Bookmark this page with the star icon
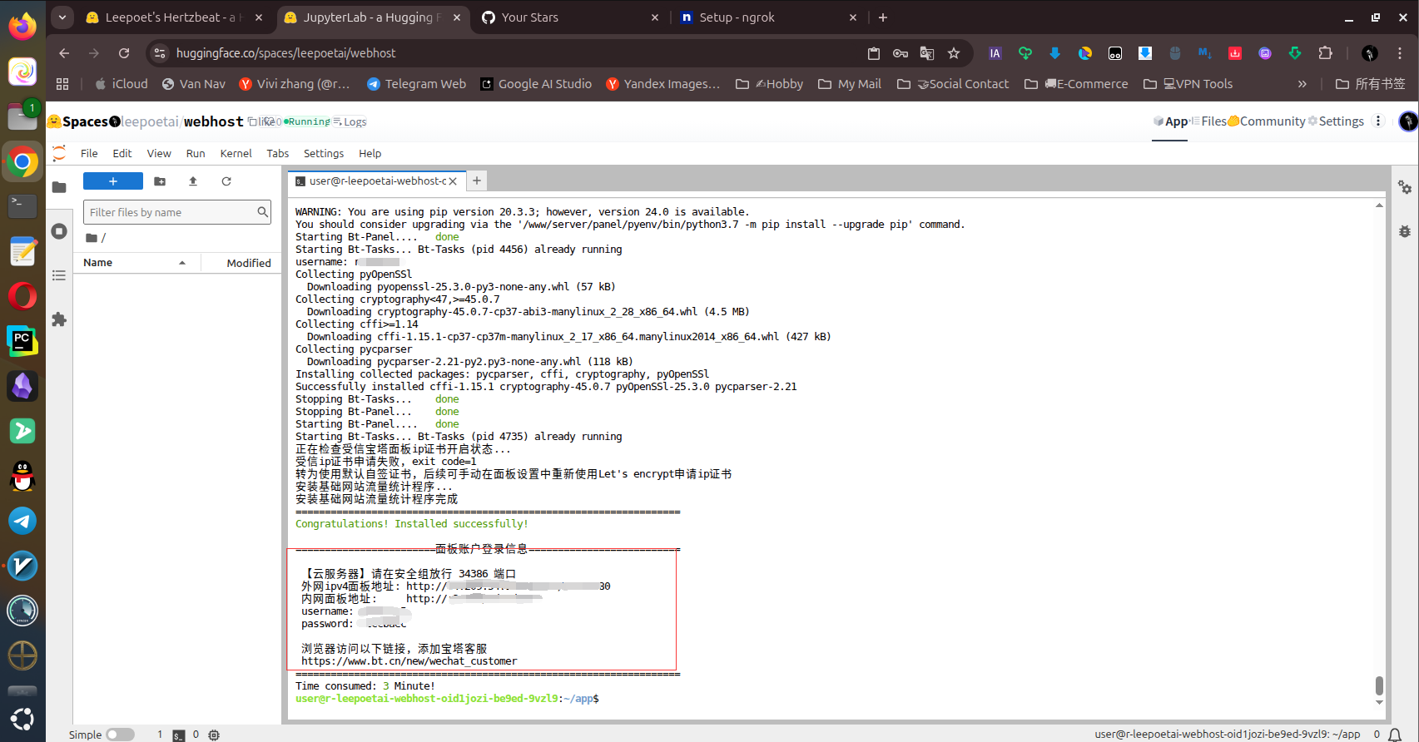The image size is (1419, 742). tap(954, 53)
